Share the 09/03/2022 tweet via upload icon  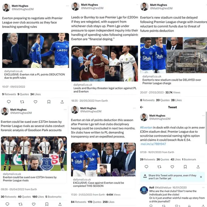[62, 102]
